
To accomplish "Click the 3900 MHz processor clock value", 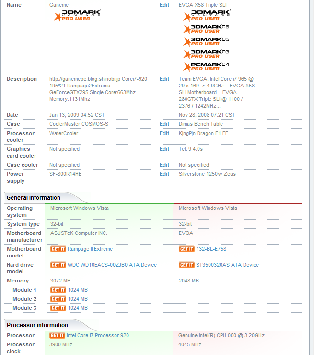I will (61, 344).
